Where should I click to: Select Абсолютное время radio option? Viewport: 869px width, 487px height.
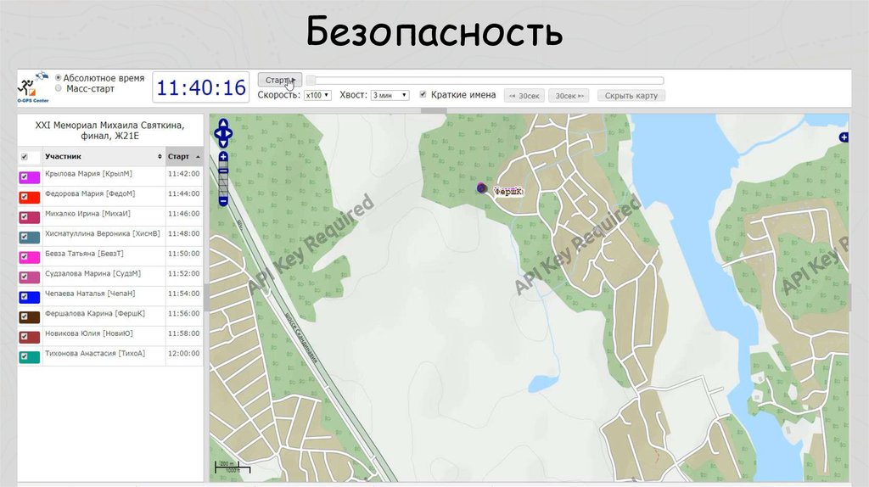59,78
